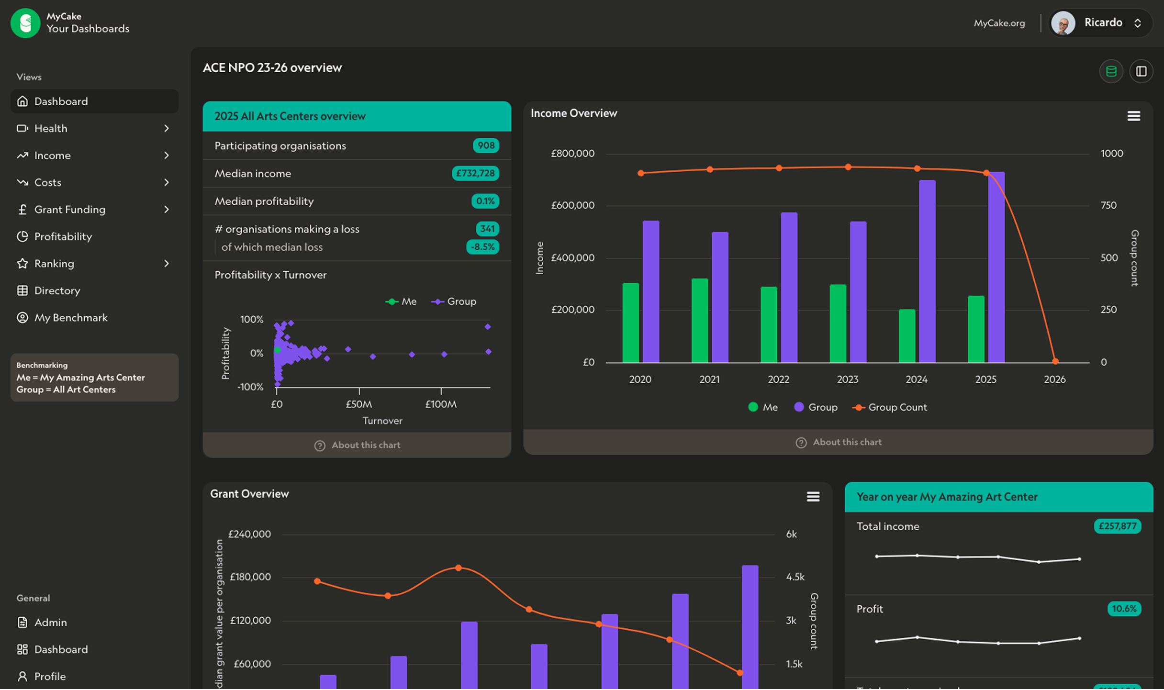The height and width of the screenshot is (690, 1164).
Task: Open the Directory view
Action: pyautogui.click(x=94, y=290)
